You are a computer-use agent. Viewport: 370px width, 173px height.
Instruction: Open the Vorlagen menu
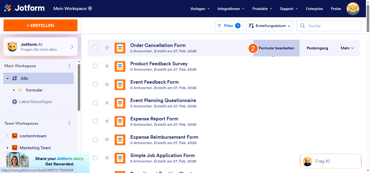(x=200, y=9)
